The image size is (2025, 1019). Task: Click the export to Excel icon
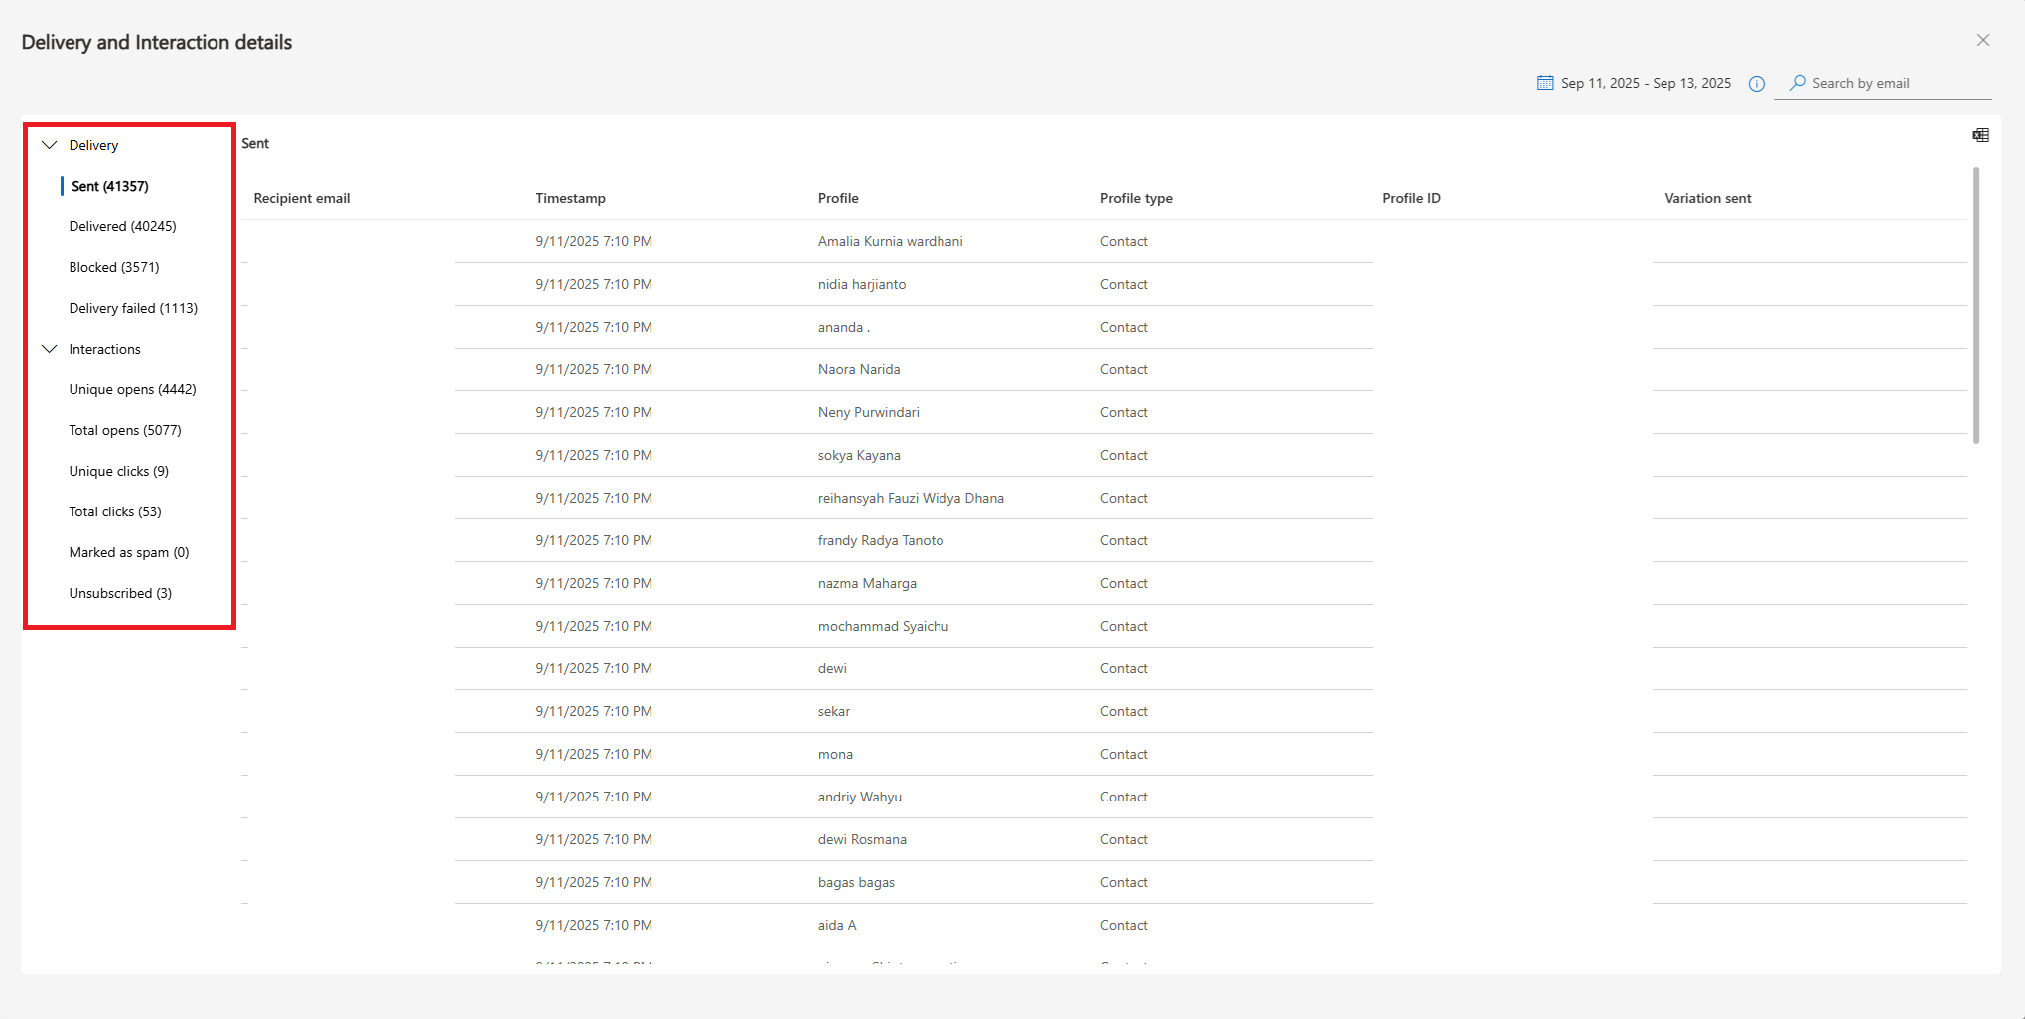[x=1980, y=135]
